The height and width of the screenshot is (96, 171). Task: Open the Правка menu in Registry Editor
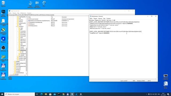[x=14, y=13]
